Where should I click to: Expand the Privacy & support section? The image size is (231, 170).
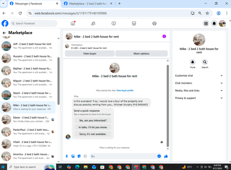tap(199, 98)
